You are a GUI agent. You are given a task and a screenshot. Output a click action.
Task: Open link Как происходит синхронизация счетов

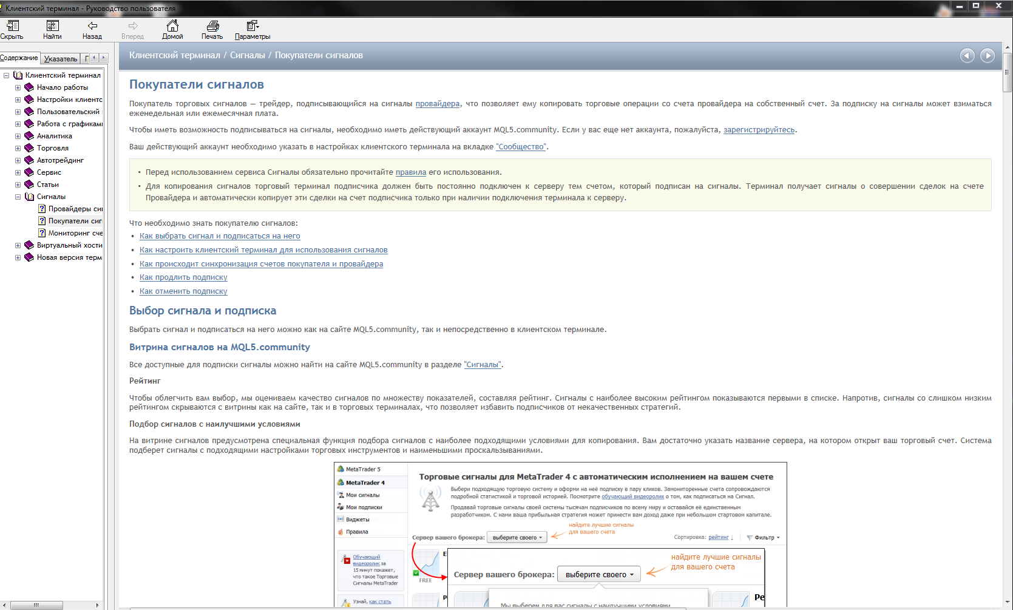[x=261, y=264]
